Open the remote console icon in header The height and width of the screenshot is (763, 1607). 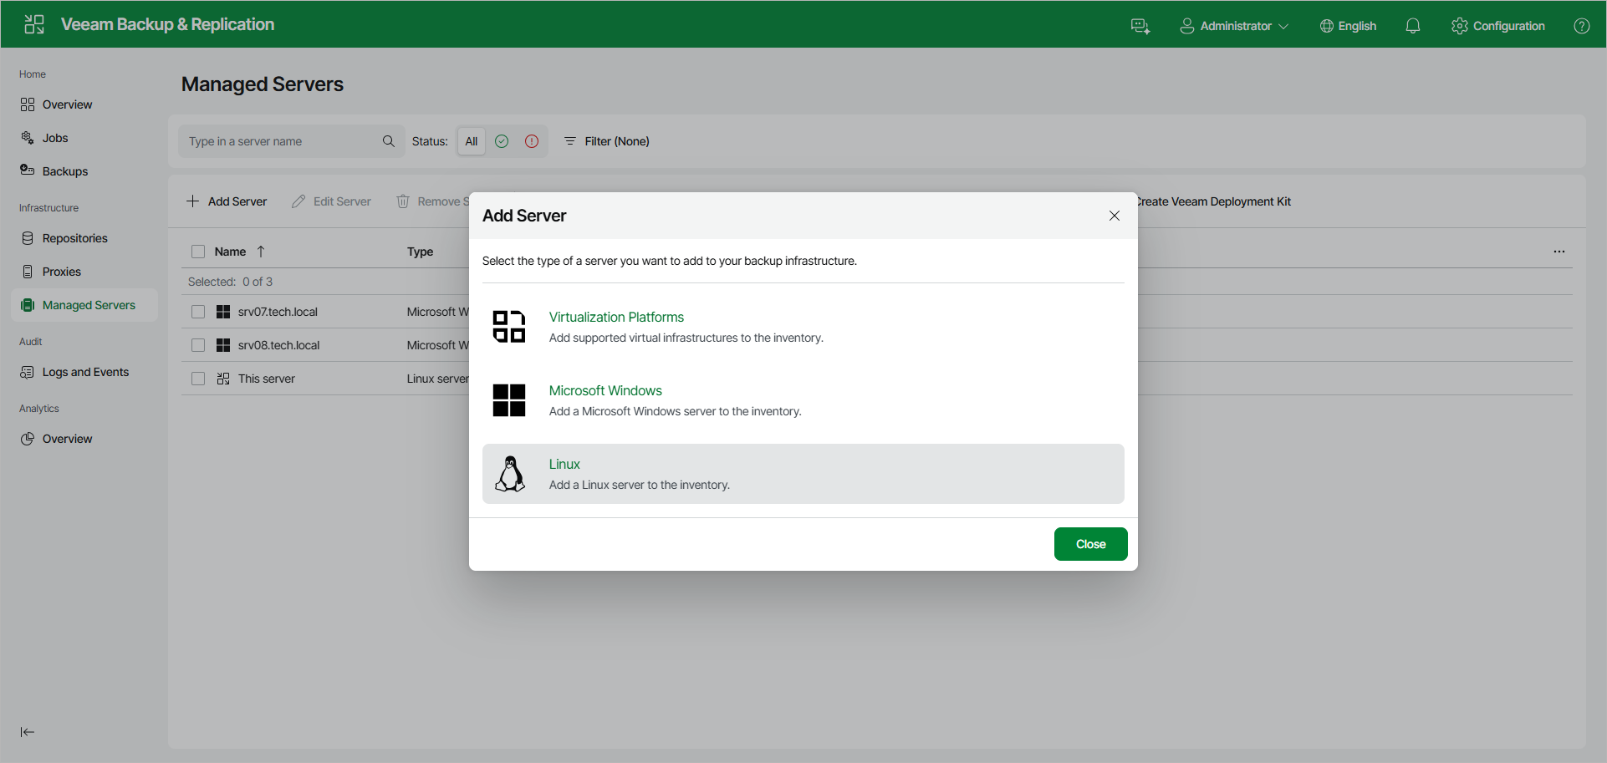1140,26
